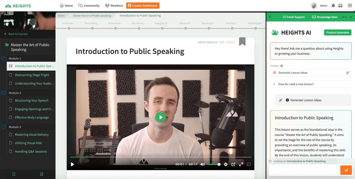Expand the AI panel width arrows

click(x=344, y=17)
